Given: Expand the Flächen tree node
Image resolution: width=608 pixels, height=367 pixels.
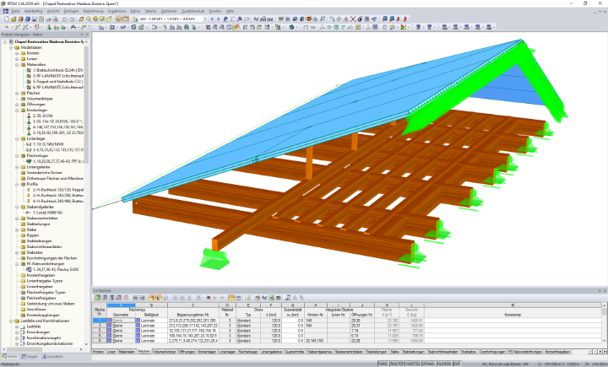Looking at the screenshot, I should (17, 93).
